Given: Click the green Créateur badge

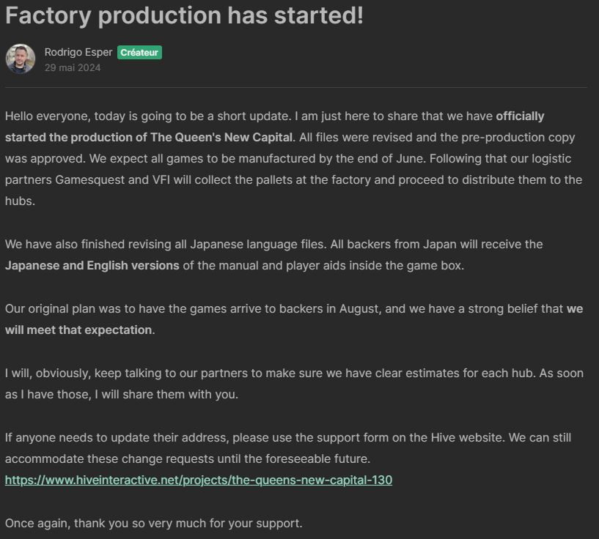Looking at the screenshot, I should click(139, 52).
